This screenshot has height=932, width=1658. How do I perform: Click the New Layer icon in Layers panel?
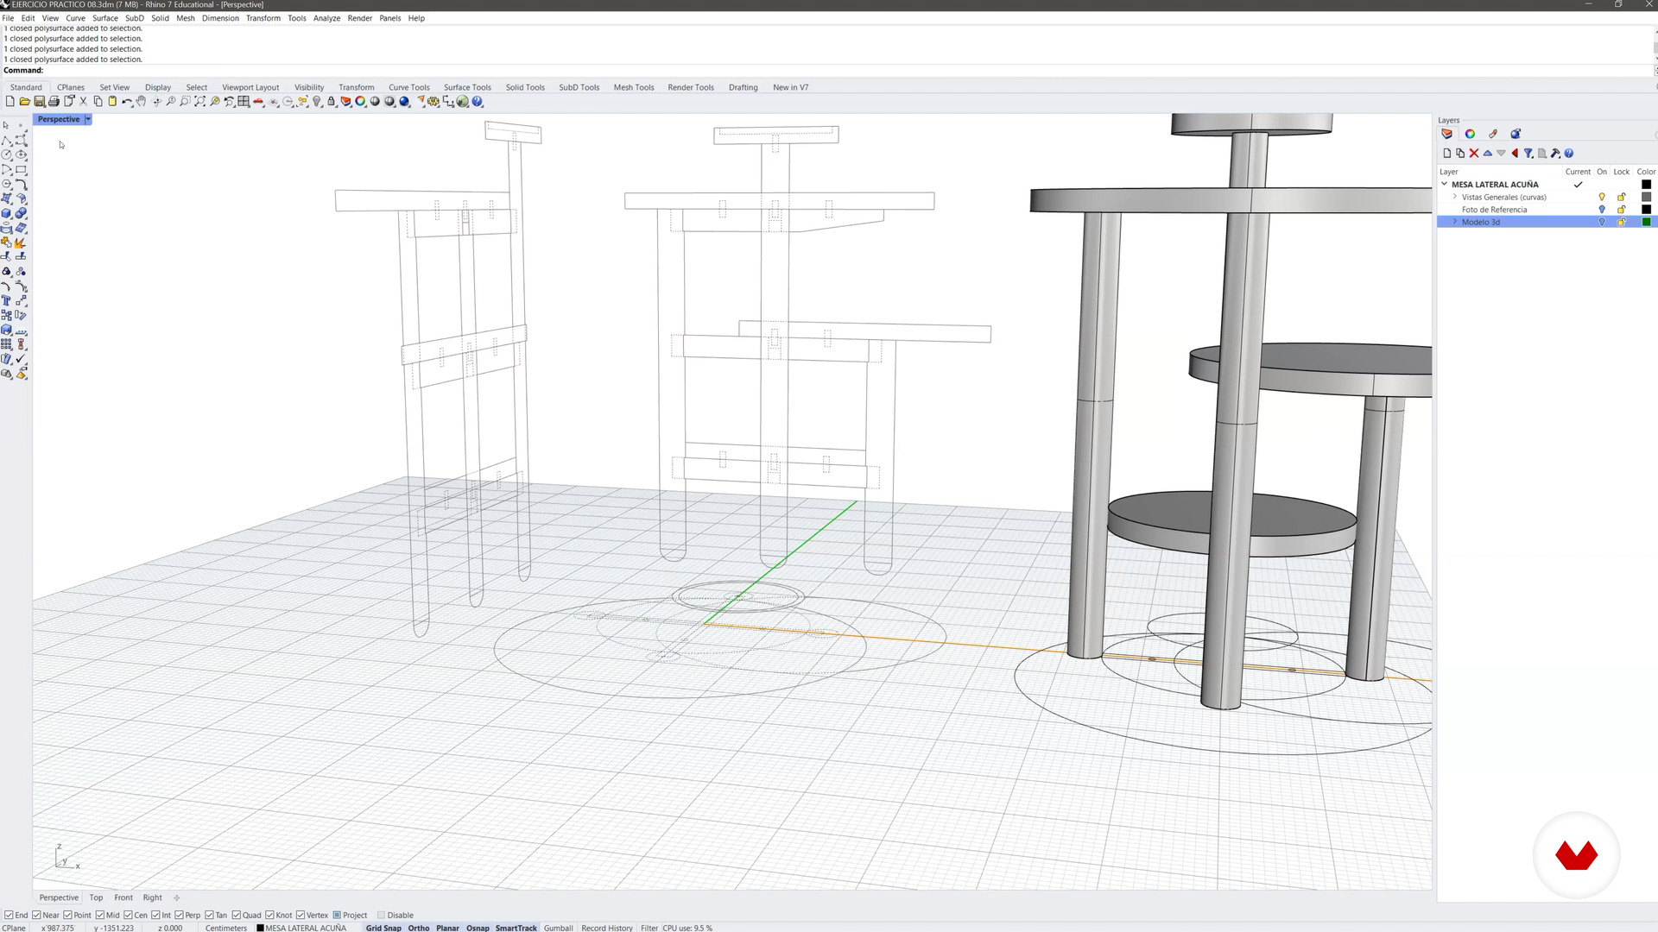point(1447,154)
